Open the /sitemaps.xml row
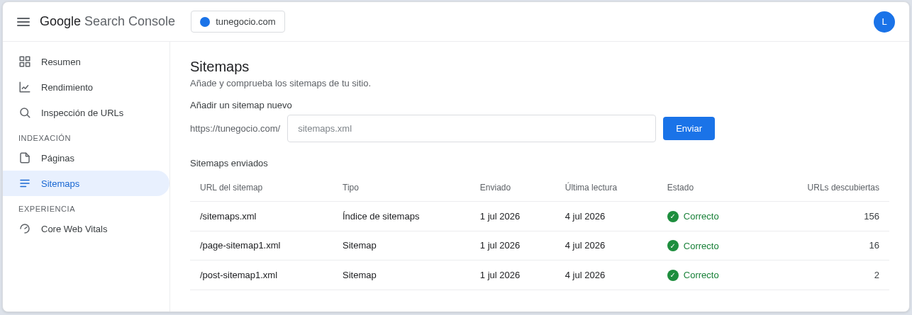This screenshot has width=912, height=315. (x=540, y=217)
